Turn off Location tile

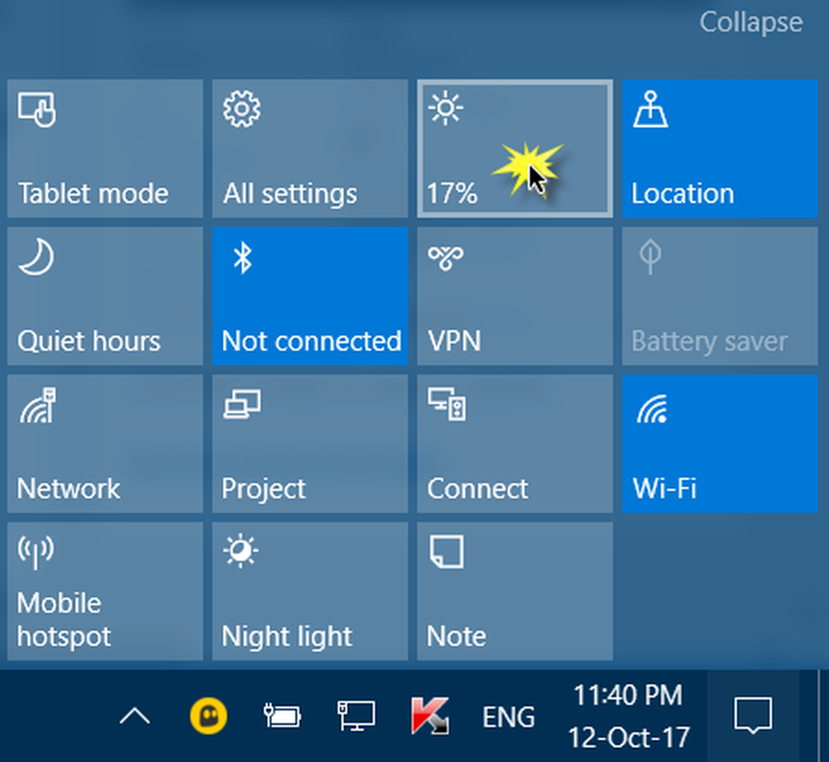[x=720, y=148]
